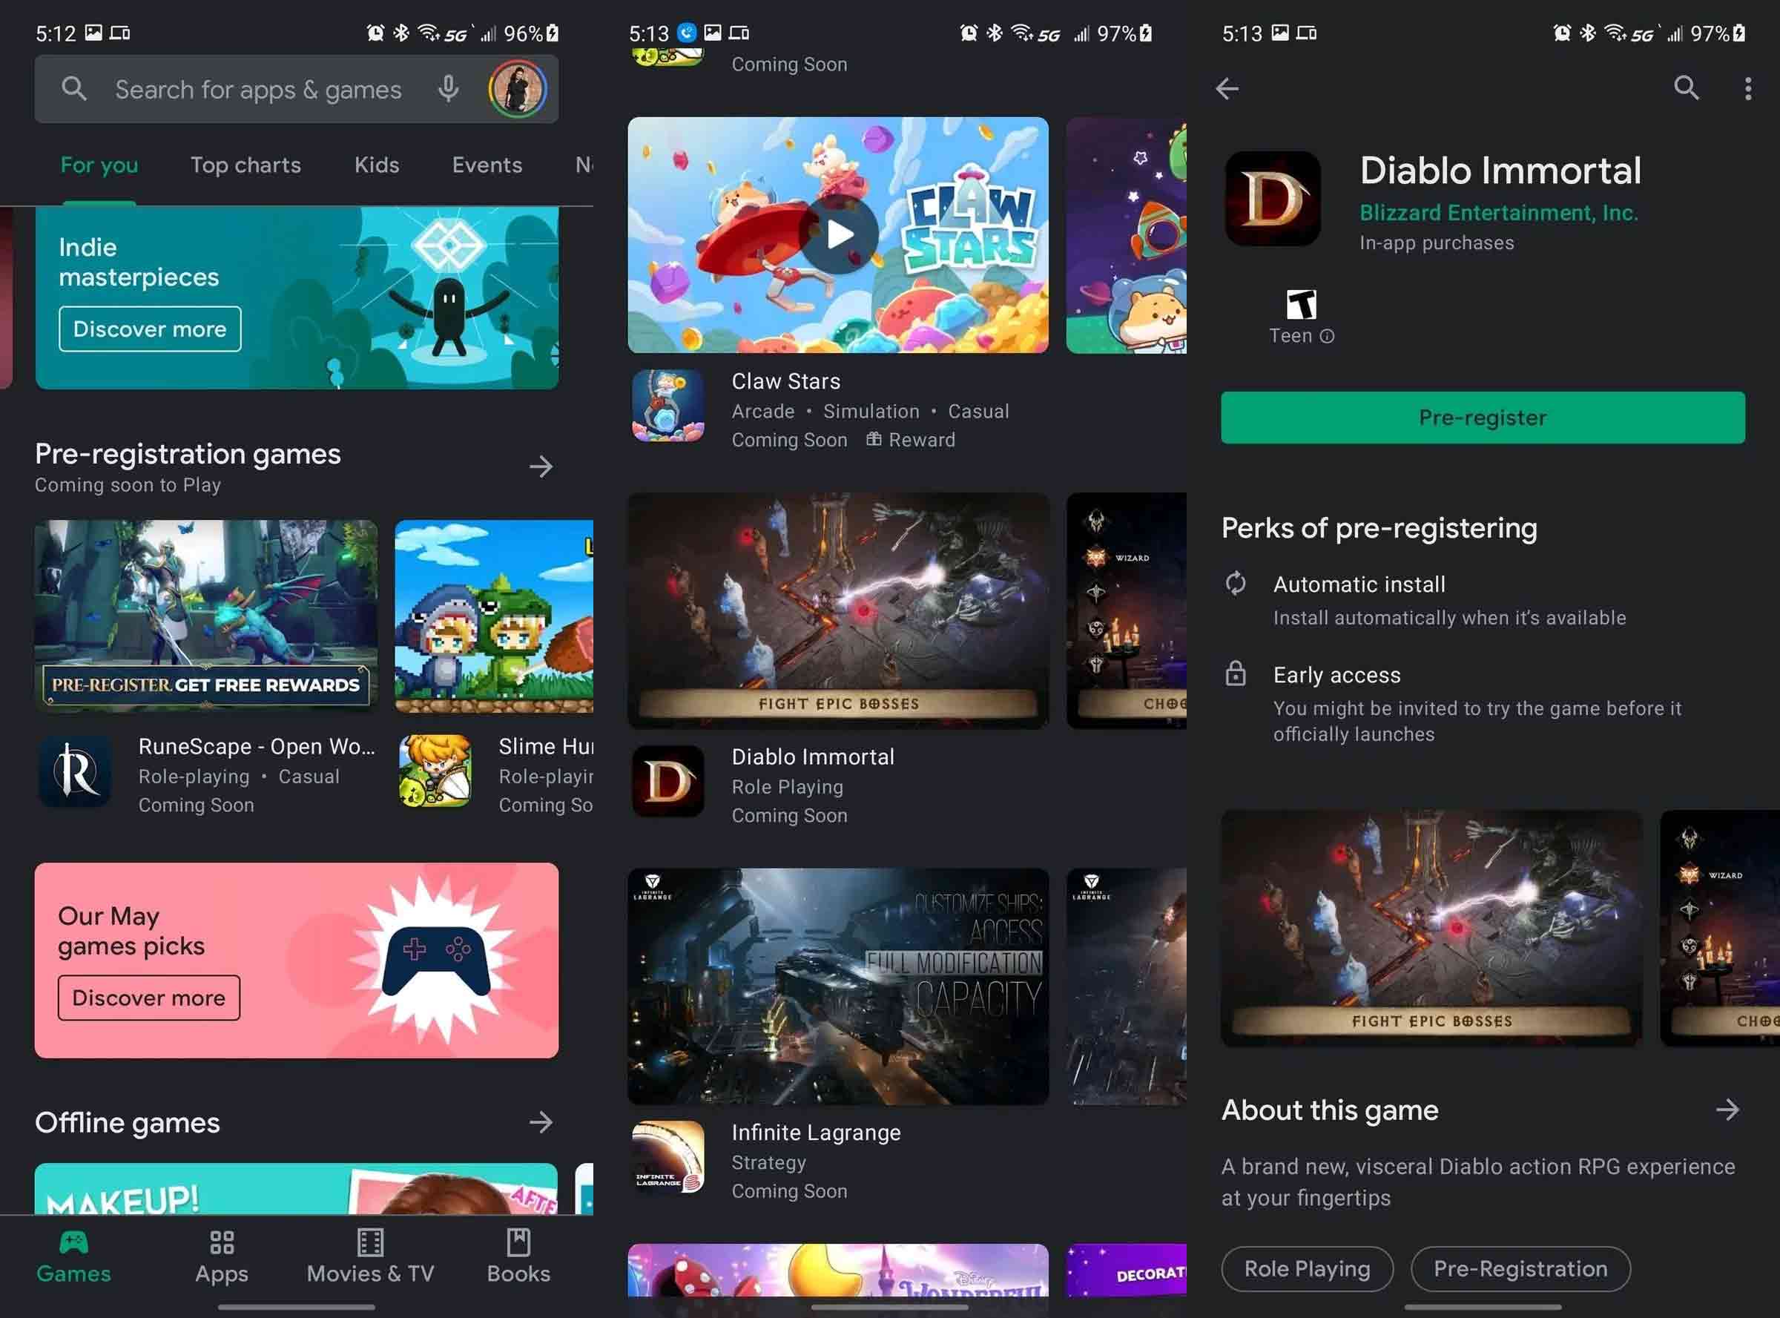Tap the Slime Hunter app icon

[435, 771]
